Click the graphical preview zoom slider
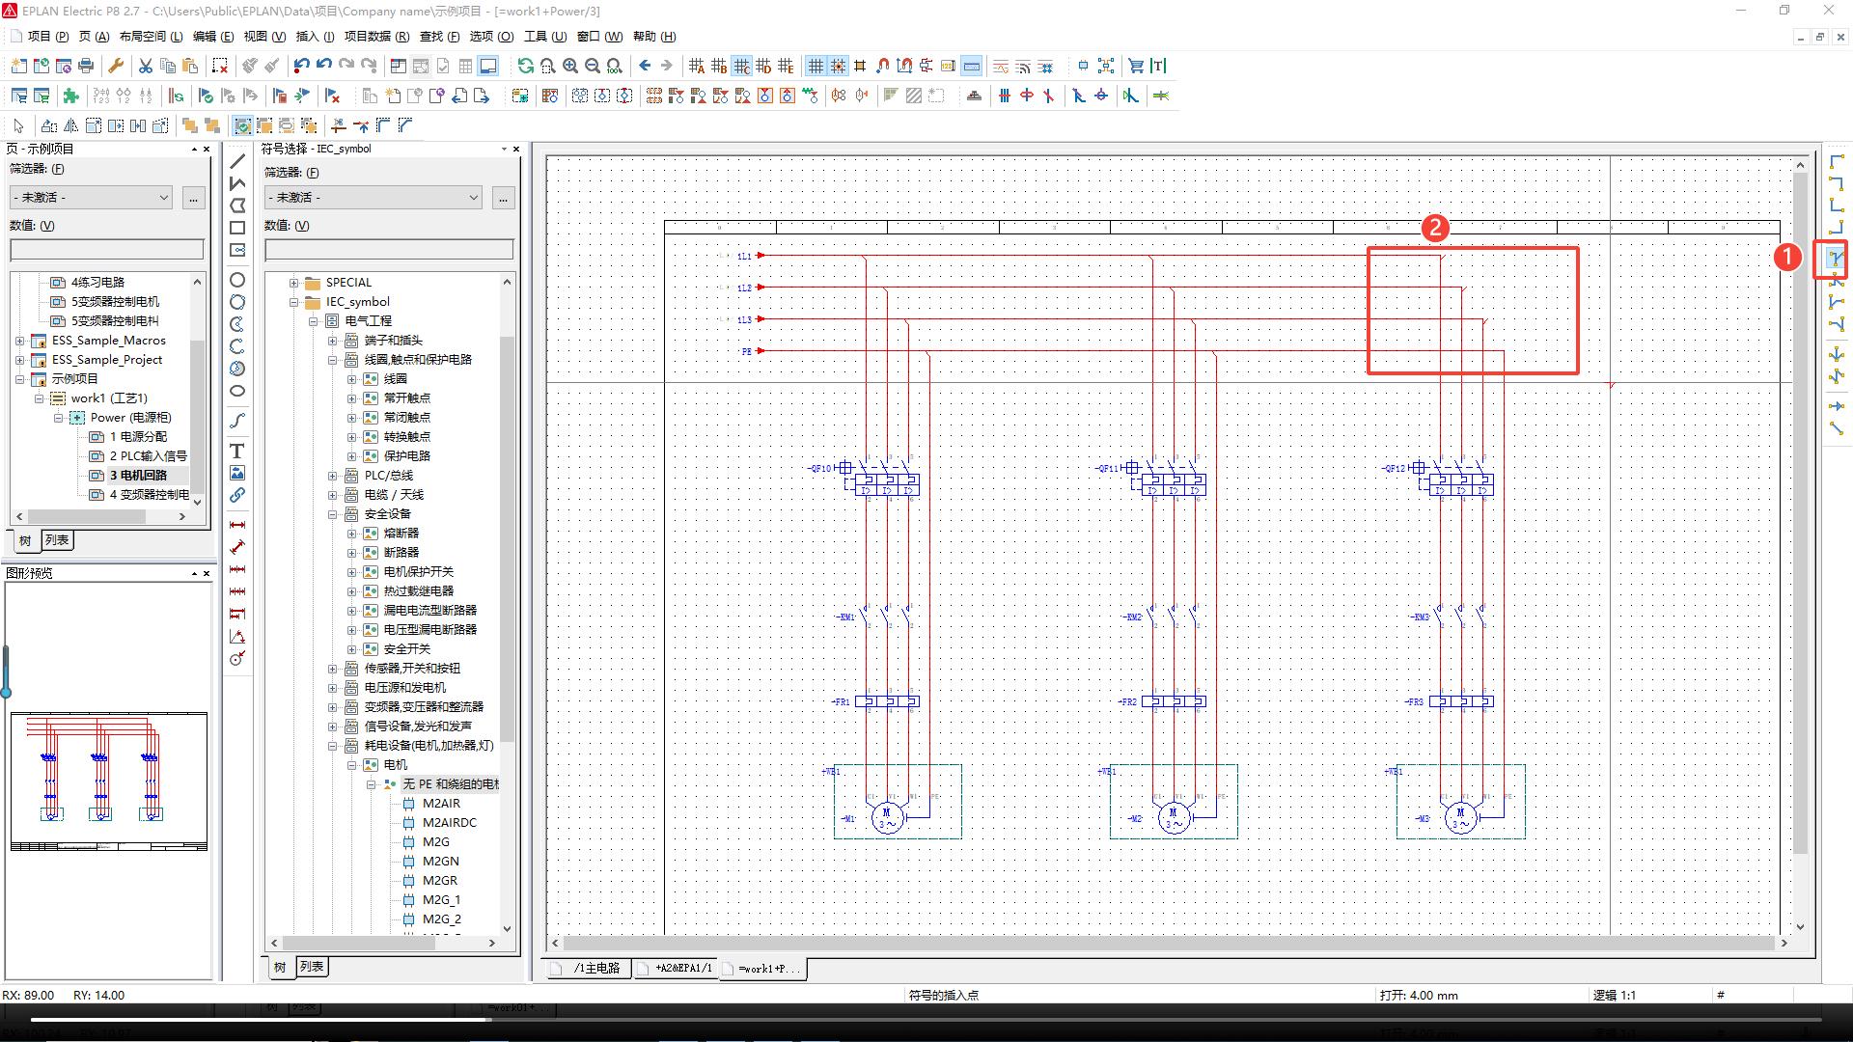The width and height of the screenshot is (1853, 1042). coord(6,691)
